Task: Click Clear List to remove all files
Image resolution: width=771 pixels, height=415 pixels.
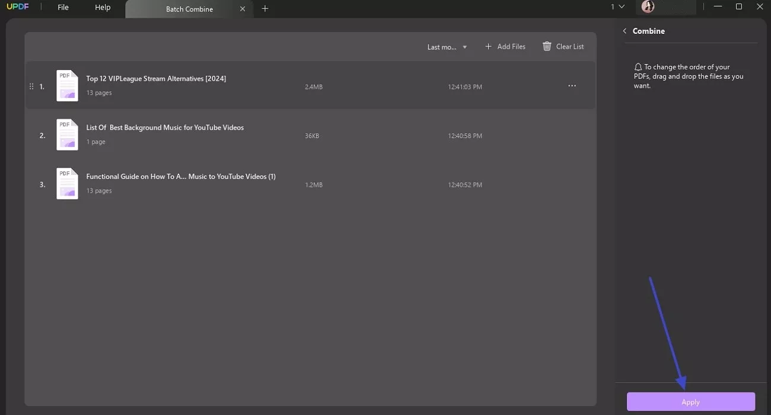Action: tap(569, 46)
